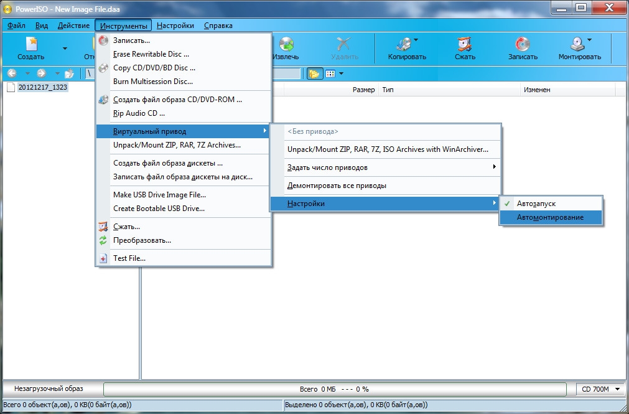This screenshot has width=629, height=414.
Task: Open the Копировать dropdown arrow
Action: [416, 40]
